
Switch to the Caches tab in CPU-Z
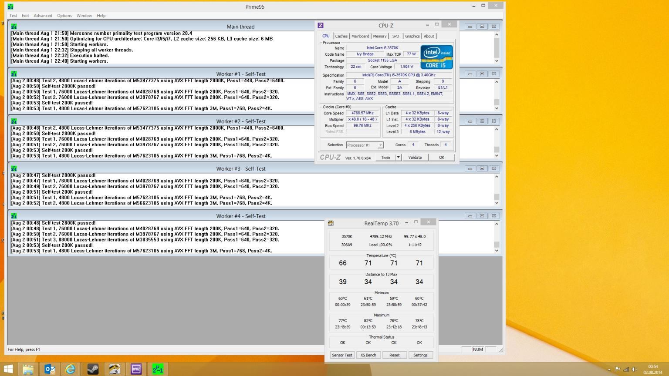341,36
